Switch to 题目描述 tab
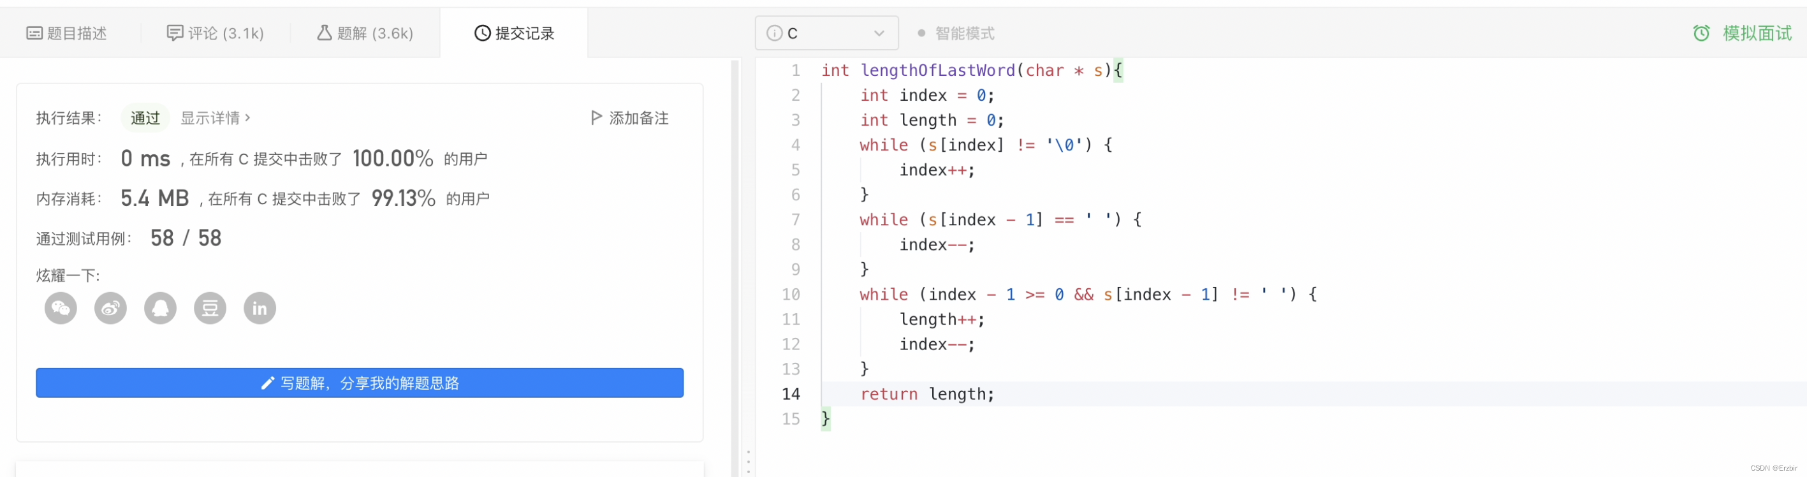The height and width of the screenshot is (477, 1807). pos(67,33)
